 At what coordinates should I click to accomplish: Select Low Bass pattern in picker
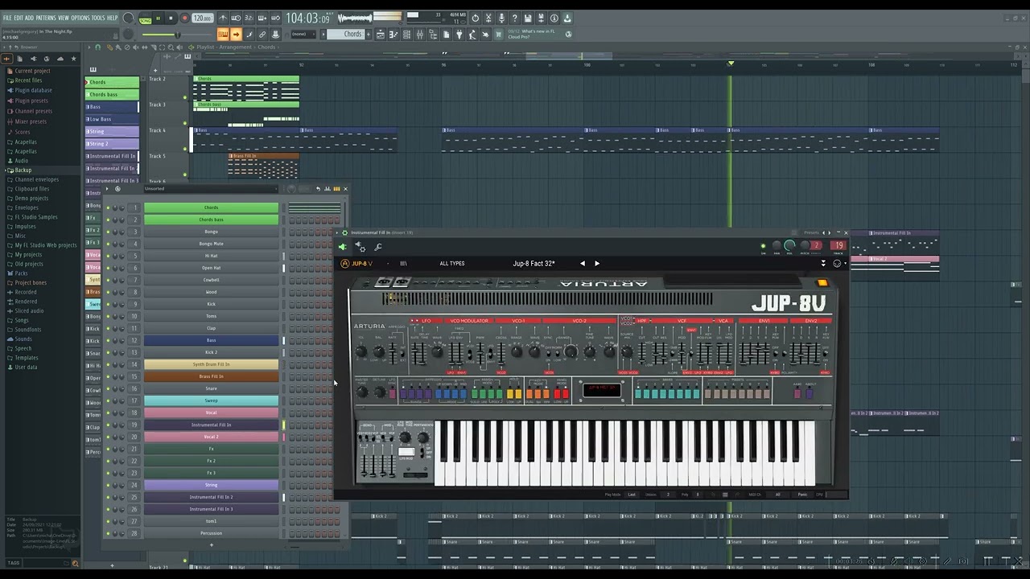pyautogui.click(x=112, y=119)
